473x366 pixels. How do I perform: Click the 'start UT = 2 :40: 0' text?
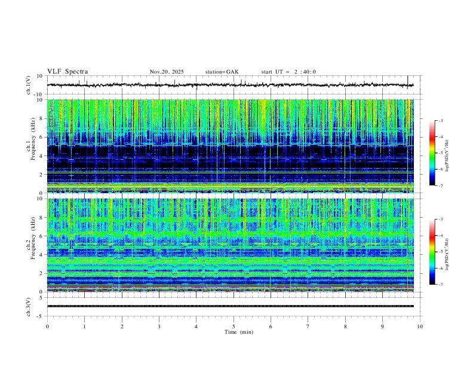288,72
